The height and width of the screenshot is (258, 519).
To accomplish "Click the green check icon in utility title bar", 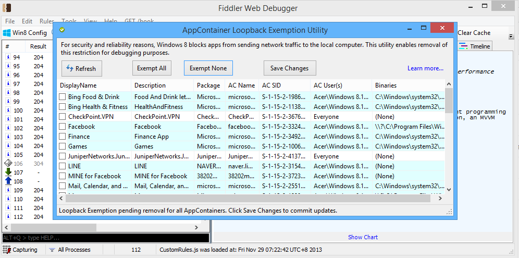I will click(x=62, y=30).
